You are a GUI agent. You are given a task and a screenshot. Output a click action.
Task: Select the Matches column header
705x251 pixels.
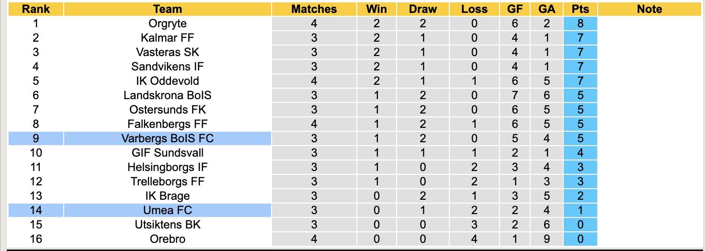click(314, 9)
